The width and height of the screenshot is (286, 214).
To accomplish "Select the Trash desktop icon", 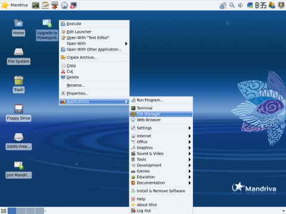I will (18, 84).
